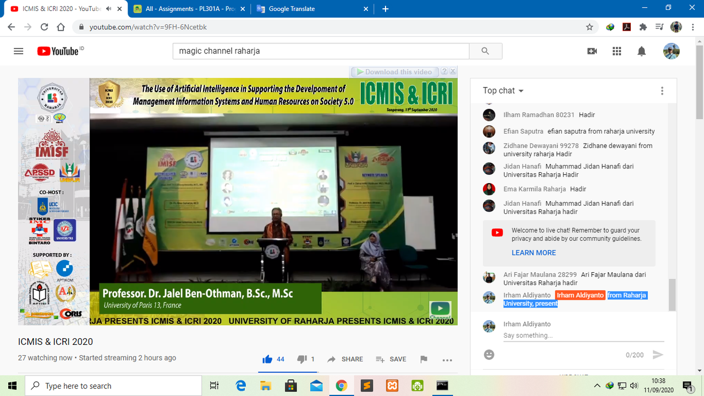
Task: Bookmark this page with the star
Action: pos(590,27)
